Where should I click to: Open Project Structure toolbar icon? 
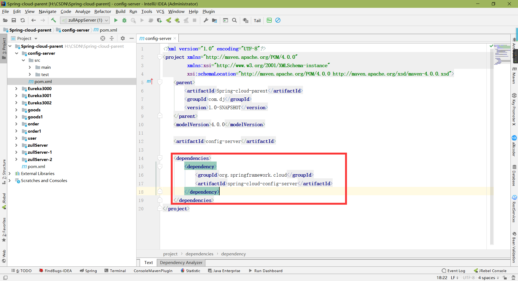tap(214, 20)
